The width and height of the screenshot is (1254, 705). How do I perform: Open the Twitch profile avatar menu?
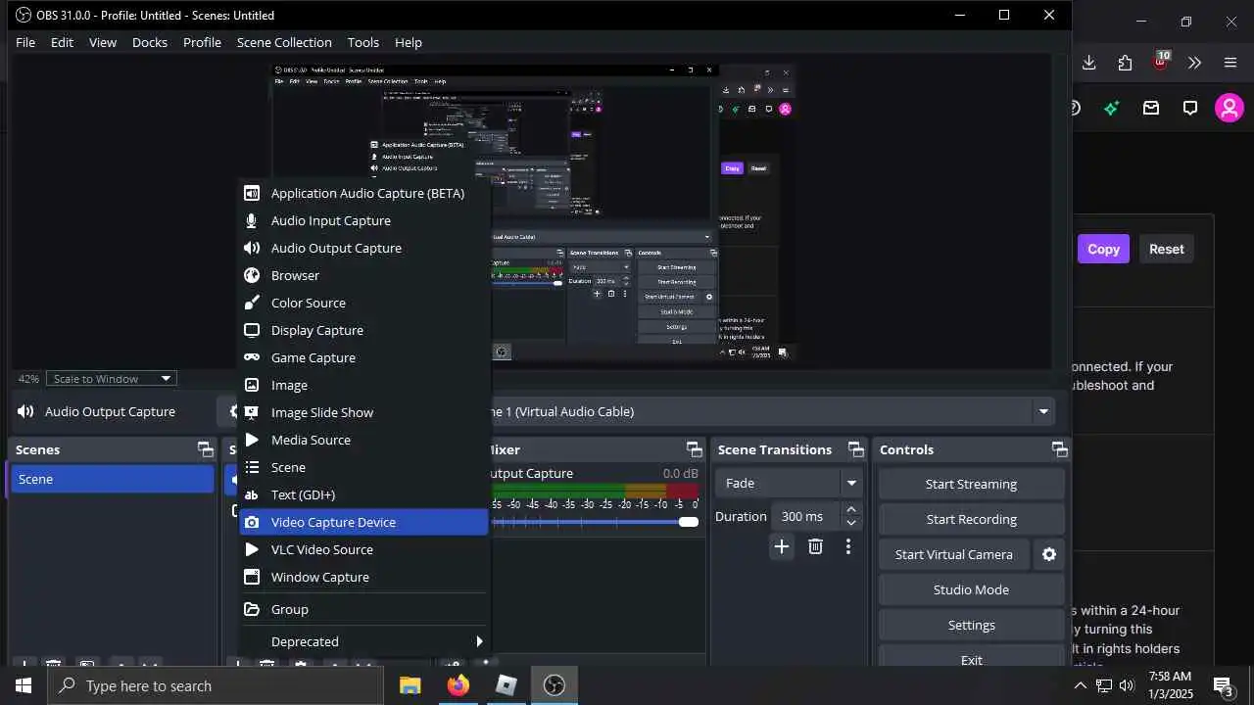(1230, 108)
